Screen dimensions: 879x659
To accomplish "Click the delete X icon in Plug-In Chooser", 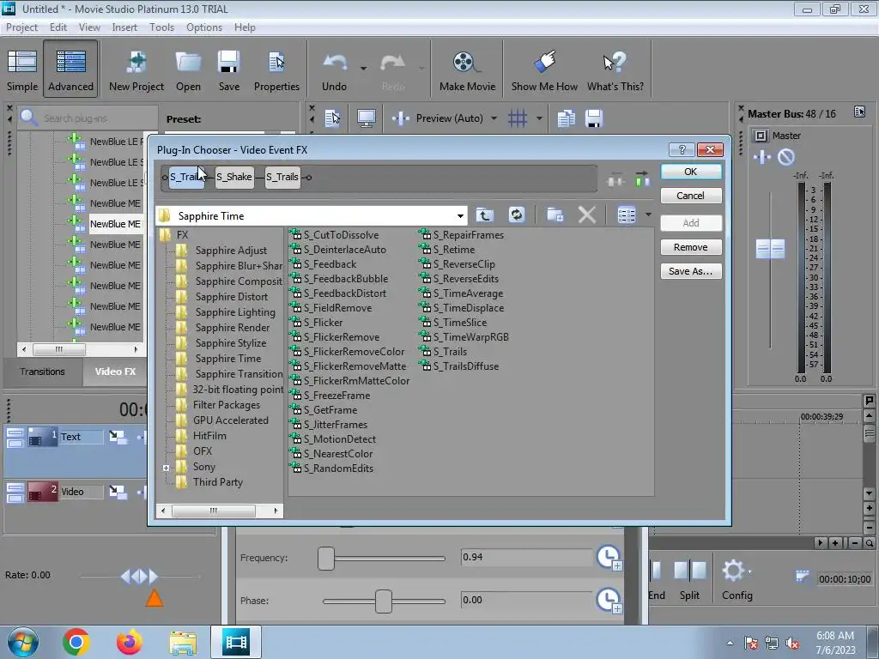I will point(587,215).
